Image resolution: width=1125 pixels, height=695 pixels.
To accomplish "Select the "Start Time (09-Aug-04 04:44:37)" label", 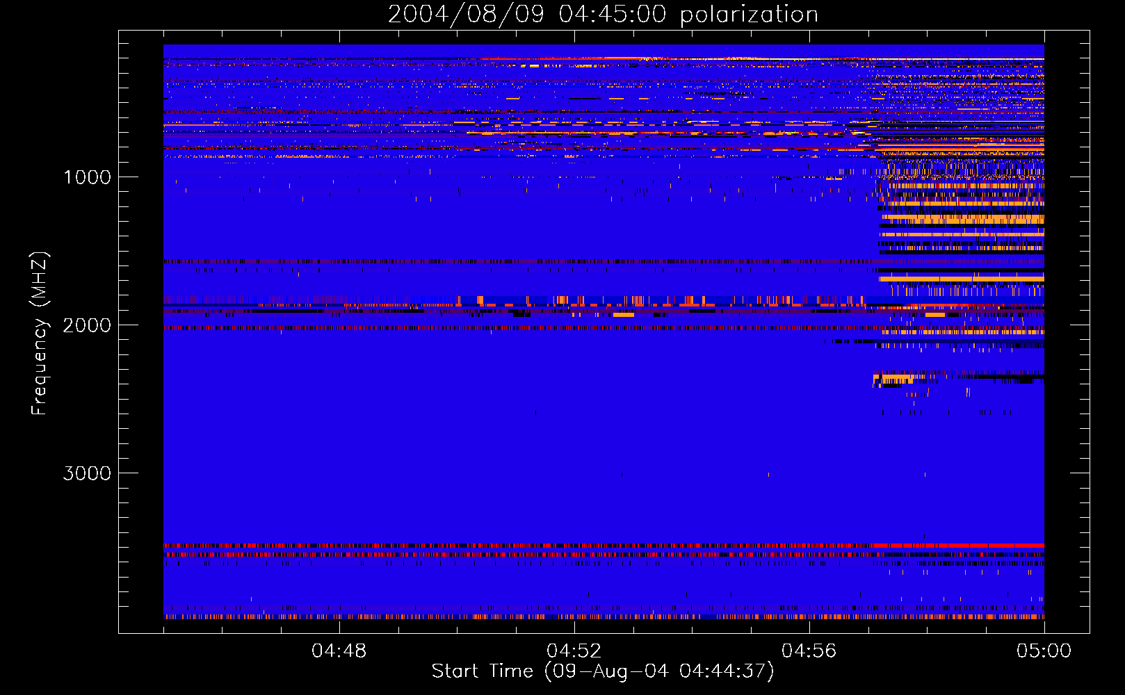I will click(x=603, y=671).
